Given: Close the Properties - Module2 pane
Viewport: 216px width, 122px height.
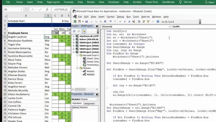Looking at the screenshot, I should click(x=97, y=94).
